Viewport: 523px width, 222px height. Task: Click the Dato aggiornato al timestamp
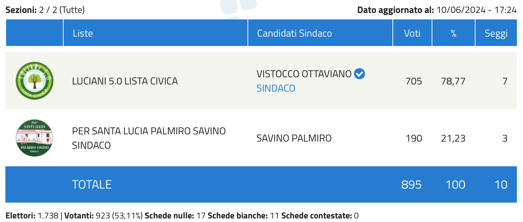click(x=437, y=10)
